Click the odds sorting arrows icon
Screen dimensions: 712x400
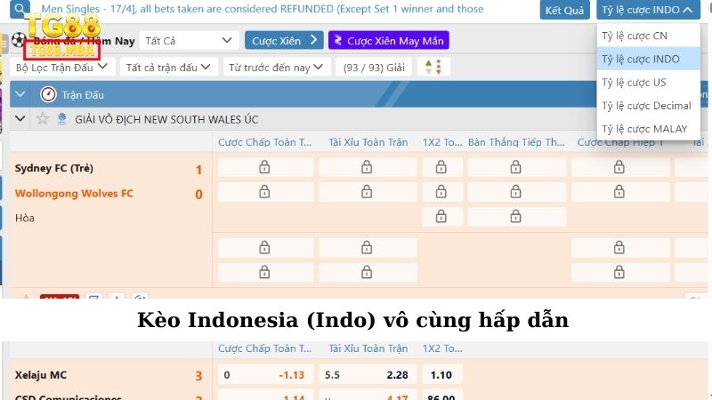coord(433,68)
